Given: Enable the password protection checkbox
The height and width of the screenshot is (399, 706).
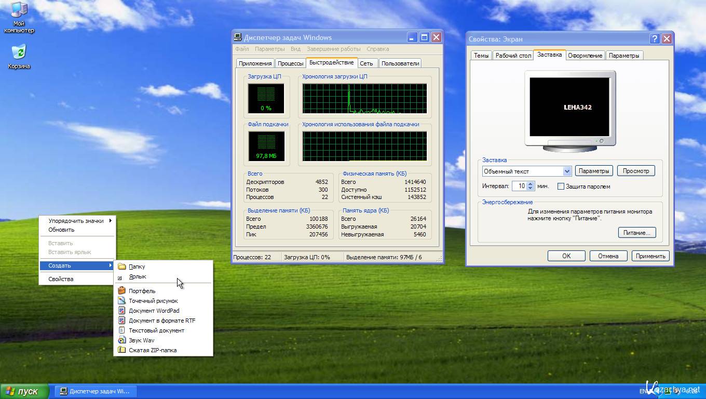Looking at the screenshot, I should [x=561, y=187].
